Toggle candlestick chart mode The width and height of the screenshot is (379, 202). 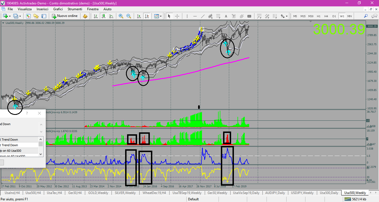[103, 16]
